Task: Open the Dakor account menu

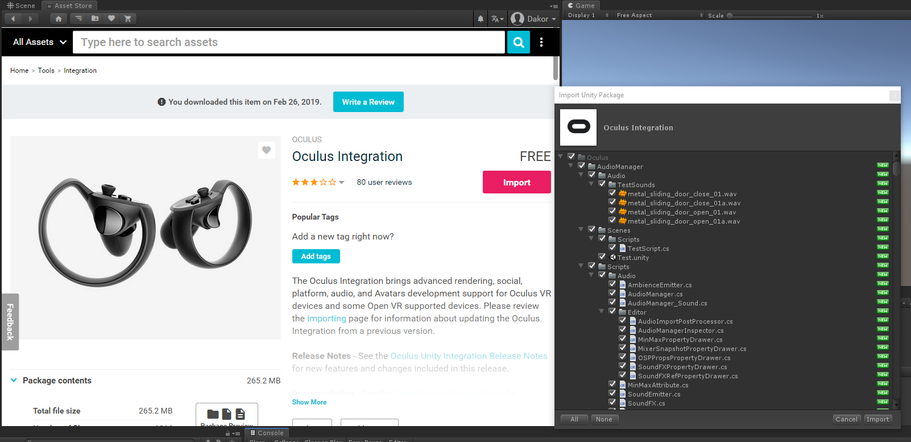Action: pos(533,19)
